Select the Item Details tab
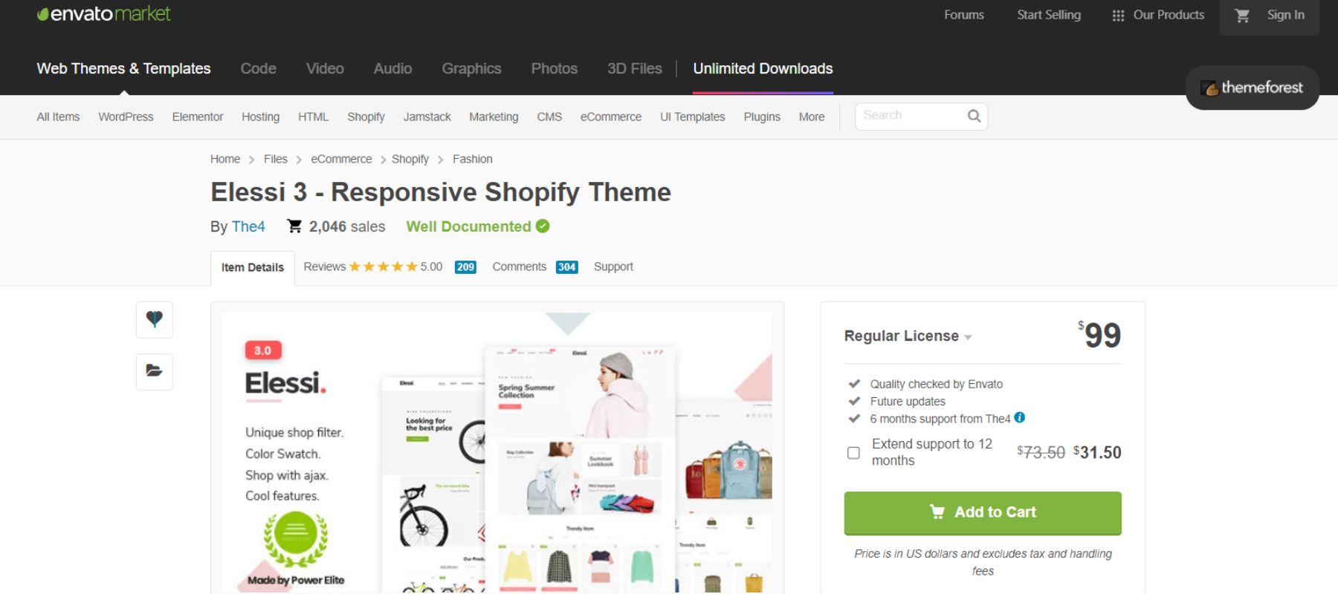The width and height of the screenshot is (1338, 594). tap(252, 267)
